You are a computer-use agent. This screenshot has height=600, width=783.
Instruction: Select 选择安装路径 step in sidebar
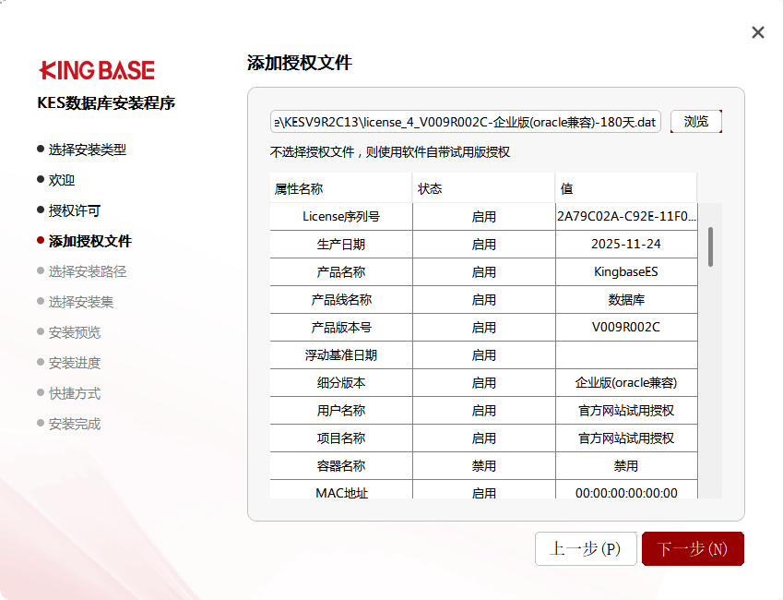87,271
